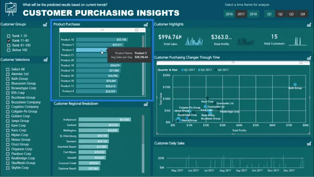
Task: Click the Wellington bar in regional breakdown
Action: pyautogui.click(x=99, y=131)
